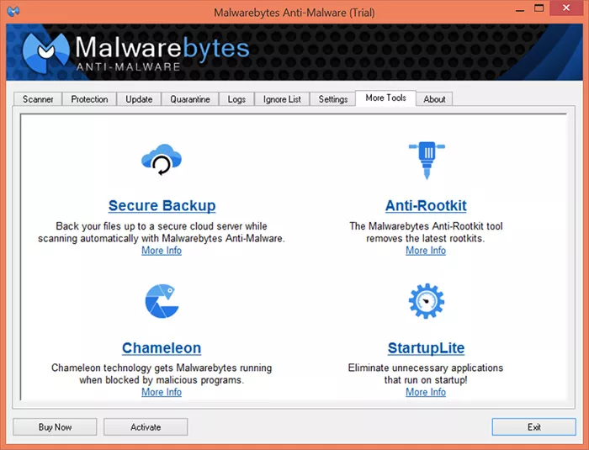Click More Info under StartupLite
This screenshot has height=450, width=589.
pyautogui.click(x=426, y=392)
